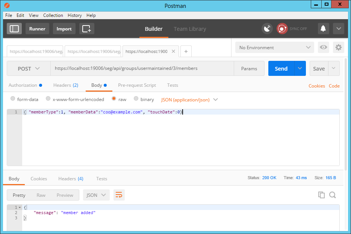Click in the request URL field
Image resolution: width=351 pixels, height=234 pixels.
(142, 69)
